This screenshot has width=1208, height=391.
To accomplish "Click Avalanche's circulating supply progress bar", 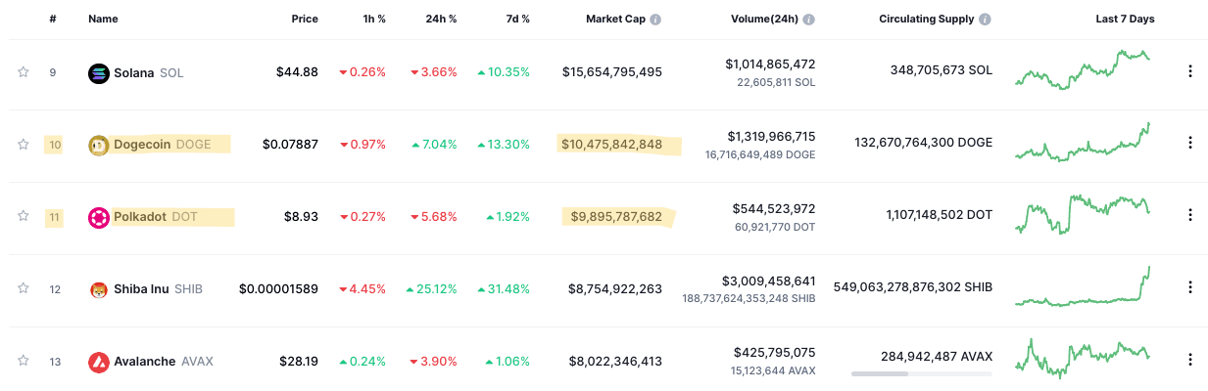I will click(x=921, y=373).
